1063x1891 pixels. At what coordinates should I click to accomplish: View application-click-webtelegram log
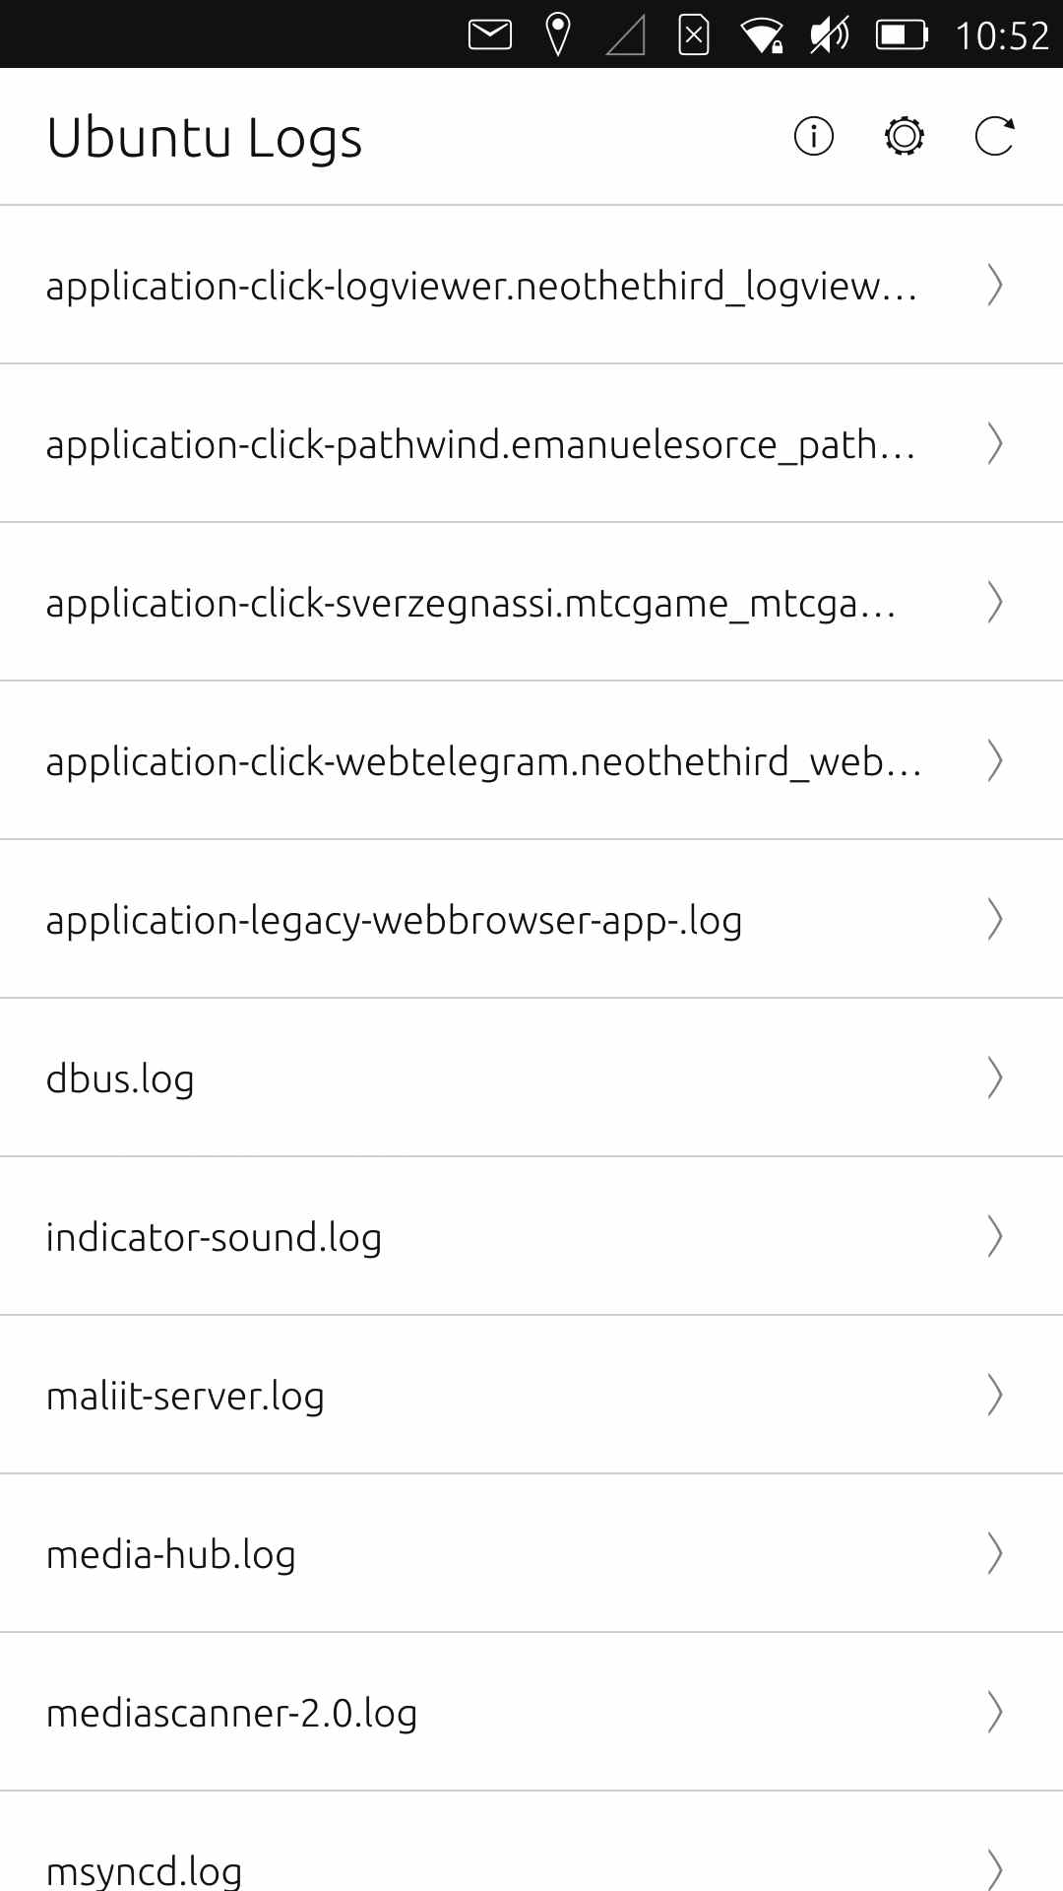click(x=531, y=760)
